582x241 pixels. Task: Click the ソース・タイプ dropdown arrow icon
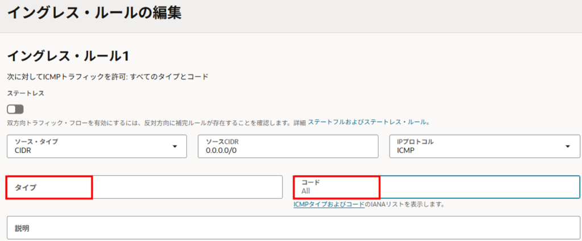(174, 147)
